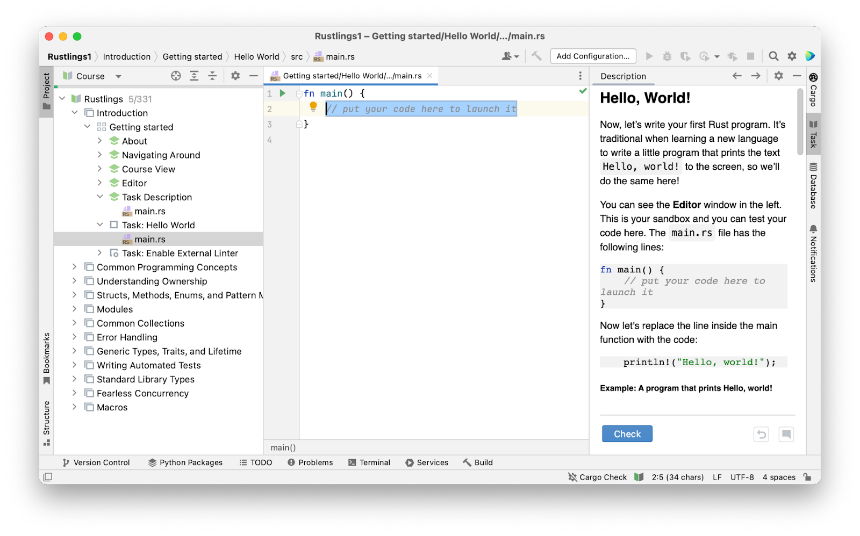
Task: Open the Terminal tool window tab
Action: pos(369,462)
